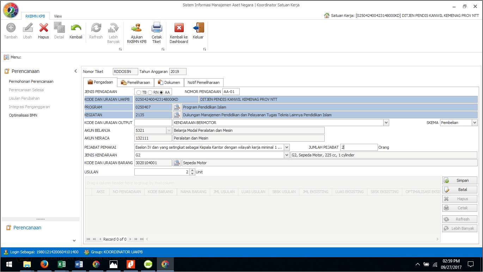The width and height of the screenshot is (483, 272).
Task: Open the Dokumen tab
Action: click(x=169, y=82)
